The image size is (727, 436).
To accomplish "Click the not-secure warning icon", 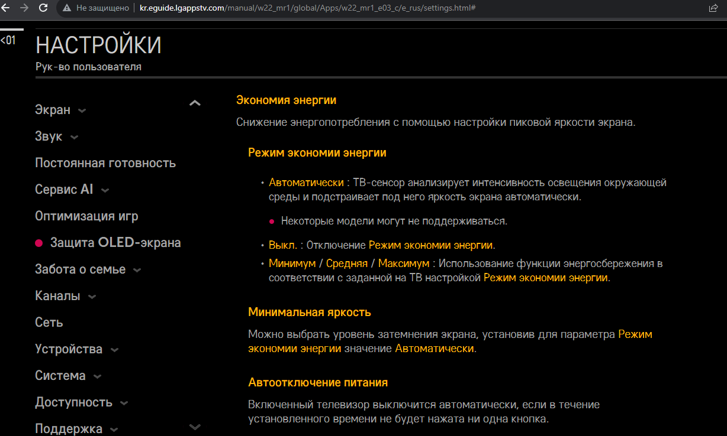I will (66, 8).
